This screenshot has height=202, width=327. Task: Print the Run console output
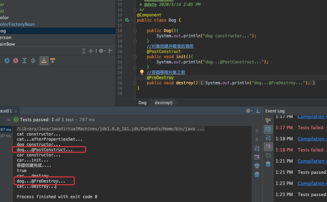click(257, 166)
